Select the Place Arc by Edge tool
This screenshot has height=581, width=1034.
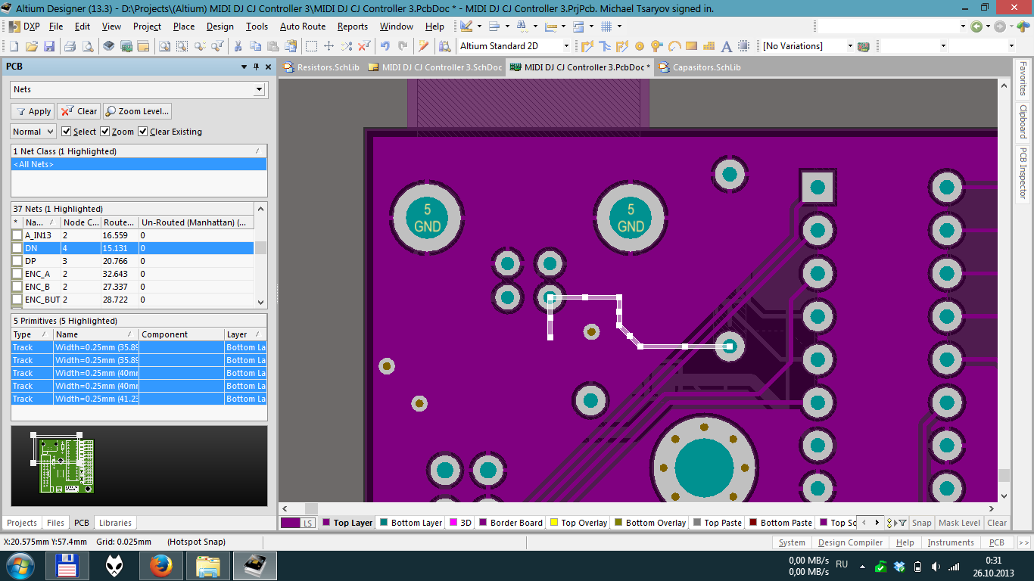click(673, 46)
